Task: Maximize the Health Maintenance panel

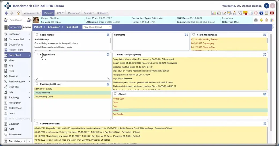Action: pyautogui.click(x=265, y=35)
